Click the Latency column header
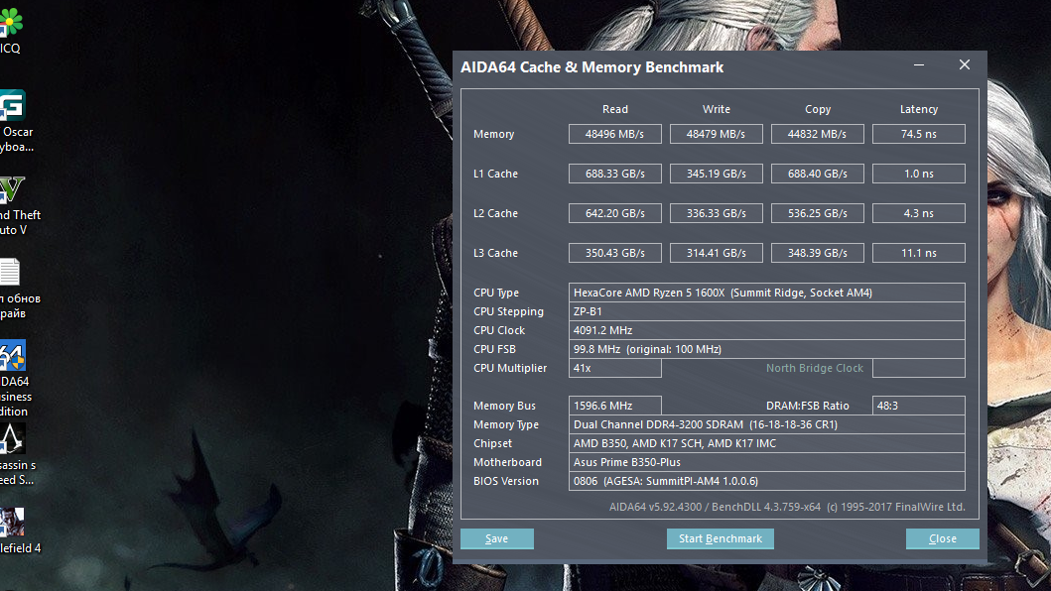The width and height of the screenshot is (1051, 591). (918, 109)
